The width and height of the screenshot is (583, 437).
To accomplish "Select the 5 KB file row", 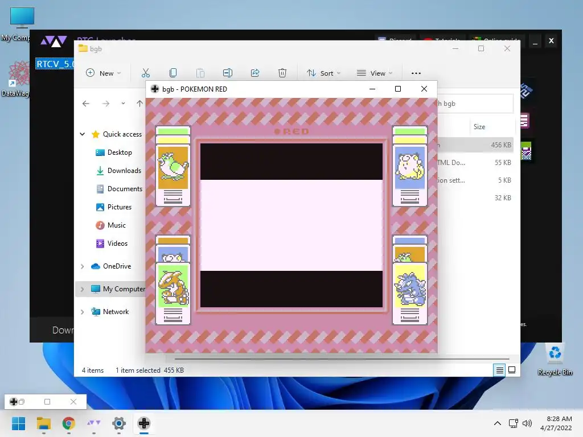I will tap(475, 180).
